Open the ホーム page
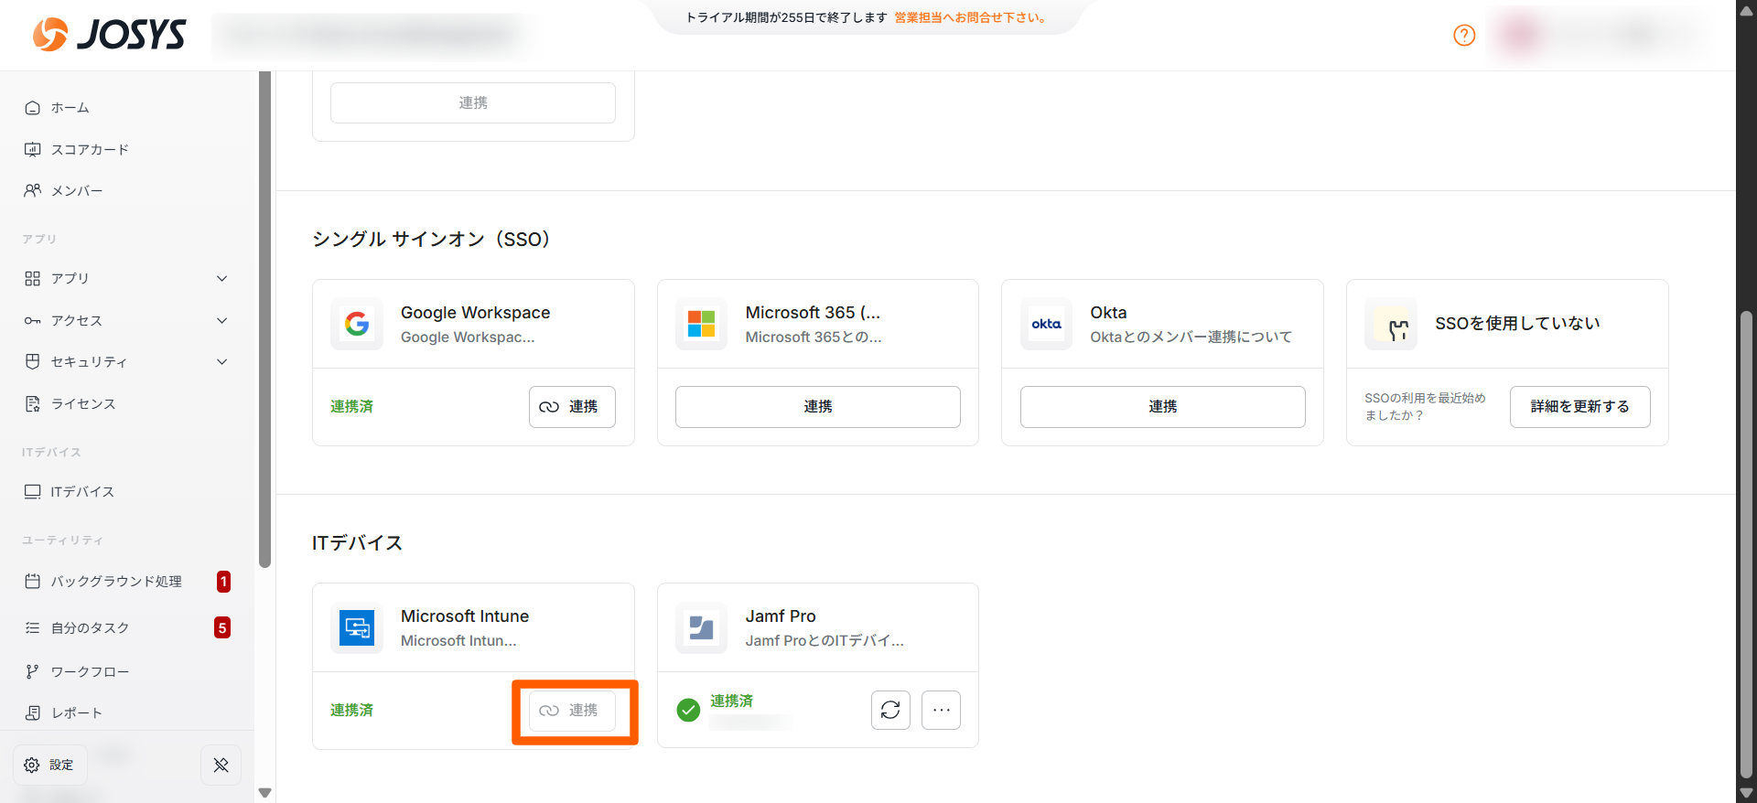The image size is (1757, 803). pyautogui.click(x=70, y=108)
